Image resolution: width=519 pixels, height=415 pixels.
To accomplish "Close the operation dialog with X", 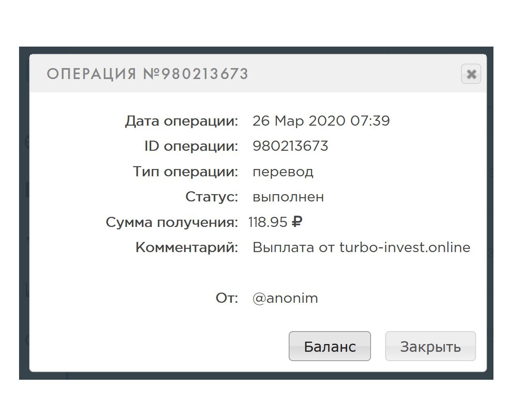I will 471,74.
